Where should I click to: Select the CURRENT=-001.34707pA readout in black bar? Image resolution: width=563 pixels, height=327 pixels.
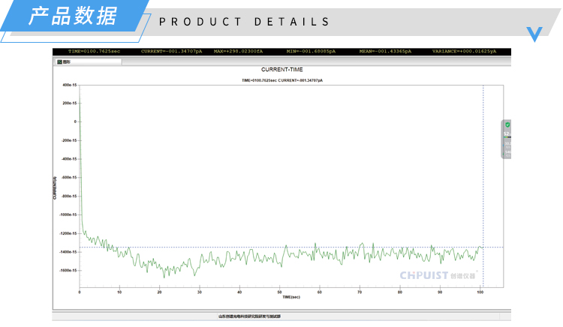[x=172, y=51]
